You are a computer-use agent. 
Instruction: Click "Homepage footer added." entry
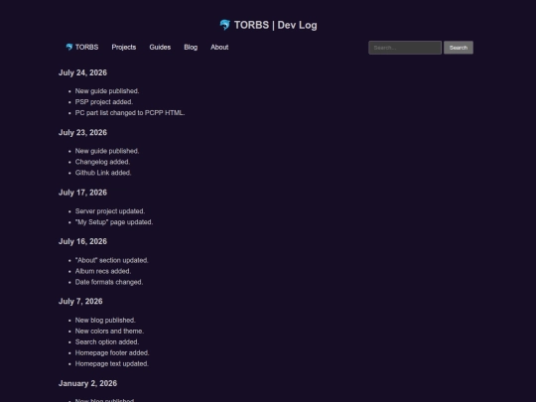click(x=112, y=352)
